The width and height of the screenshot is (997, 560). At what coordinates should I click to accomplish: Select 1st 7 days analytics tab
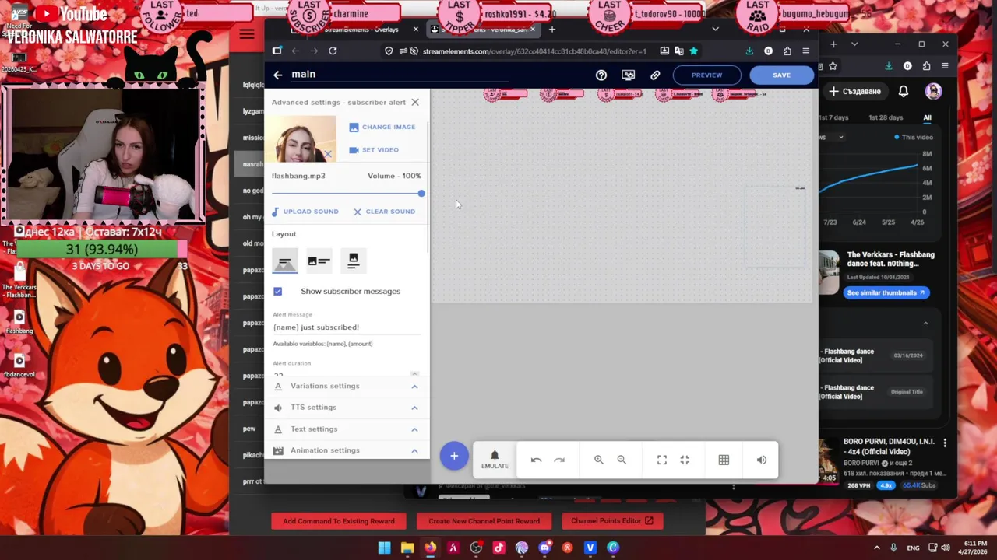tap(833, 117)
